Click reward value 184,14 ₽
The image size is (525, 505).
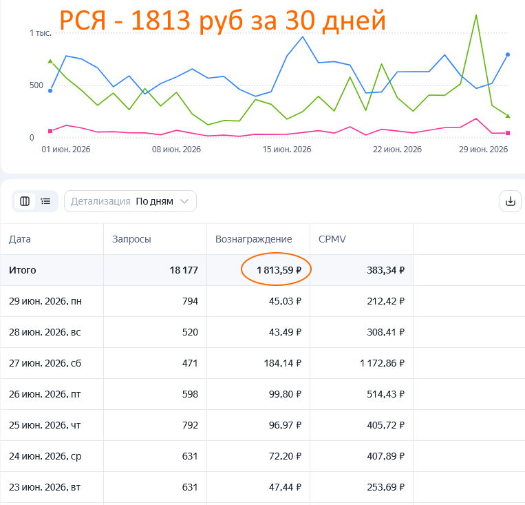click(283, 363)
